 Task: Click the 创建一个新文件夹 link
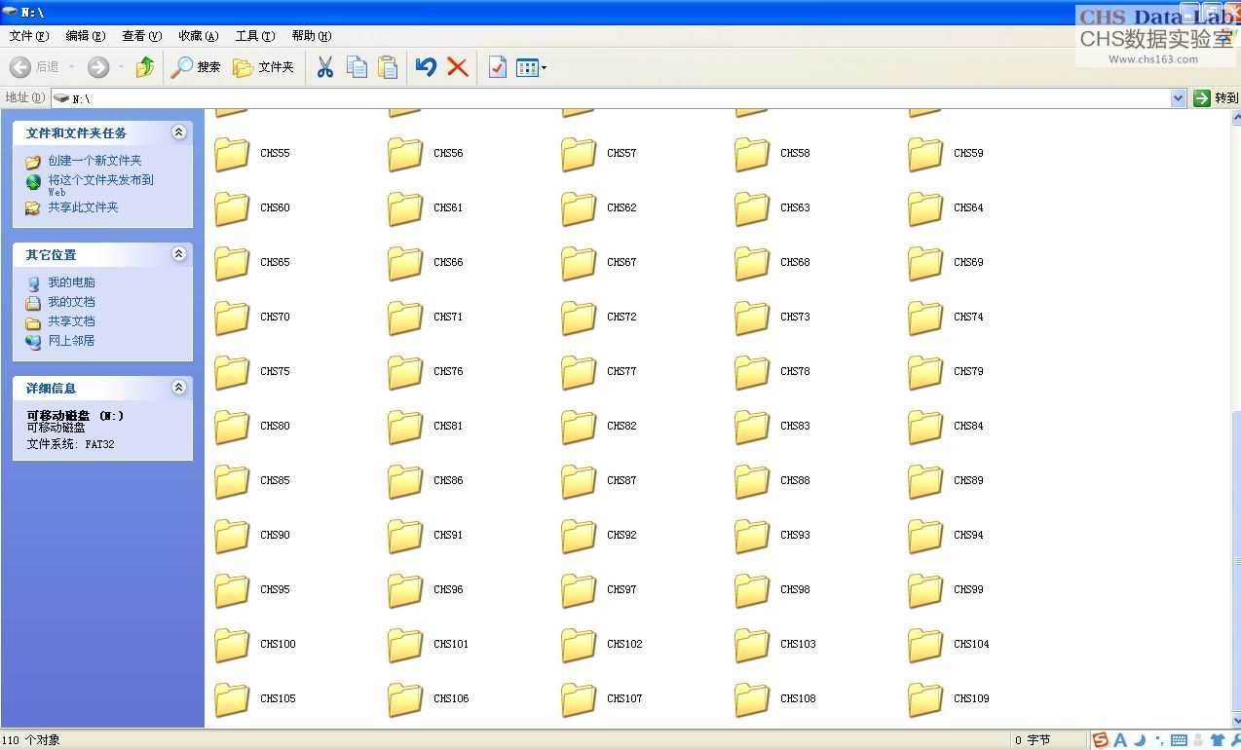[x=94, y=161]
